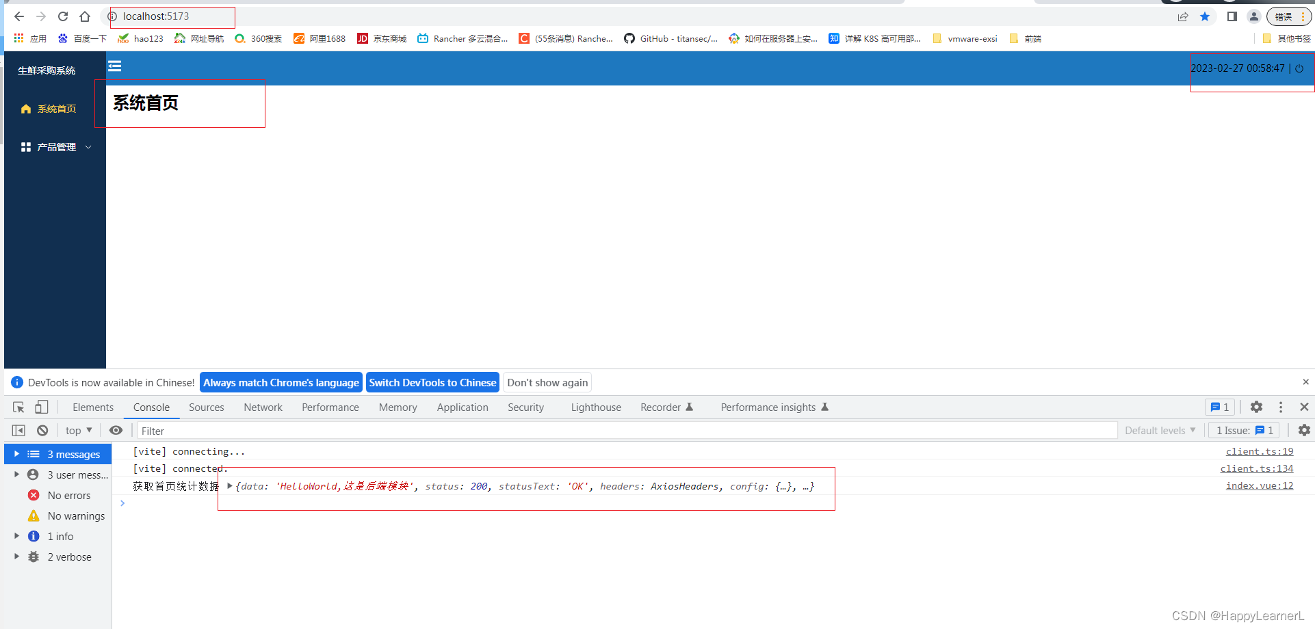Click Don't show again
The image size is (1315, 629).
[x=547, y=383]
